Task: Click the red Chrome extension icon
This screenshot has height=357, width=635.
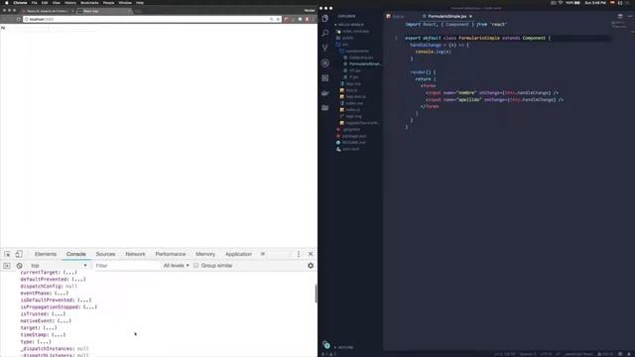Action: coord(287,19)
